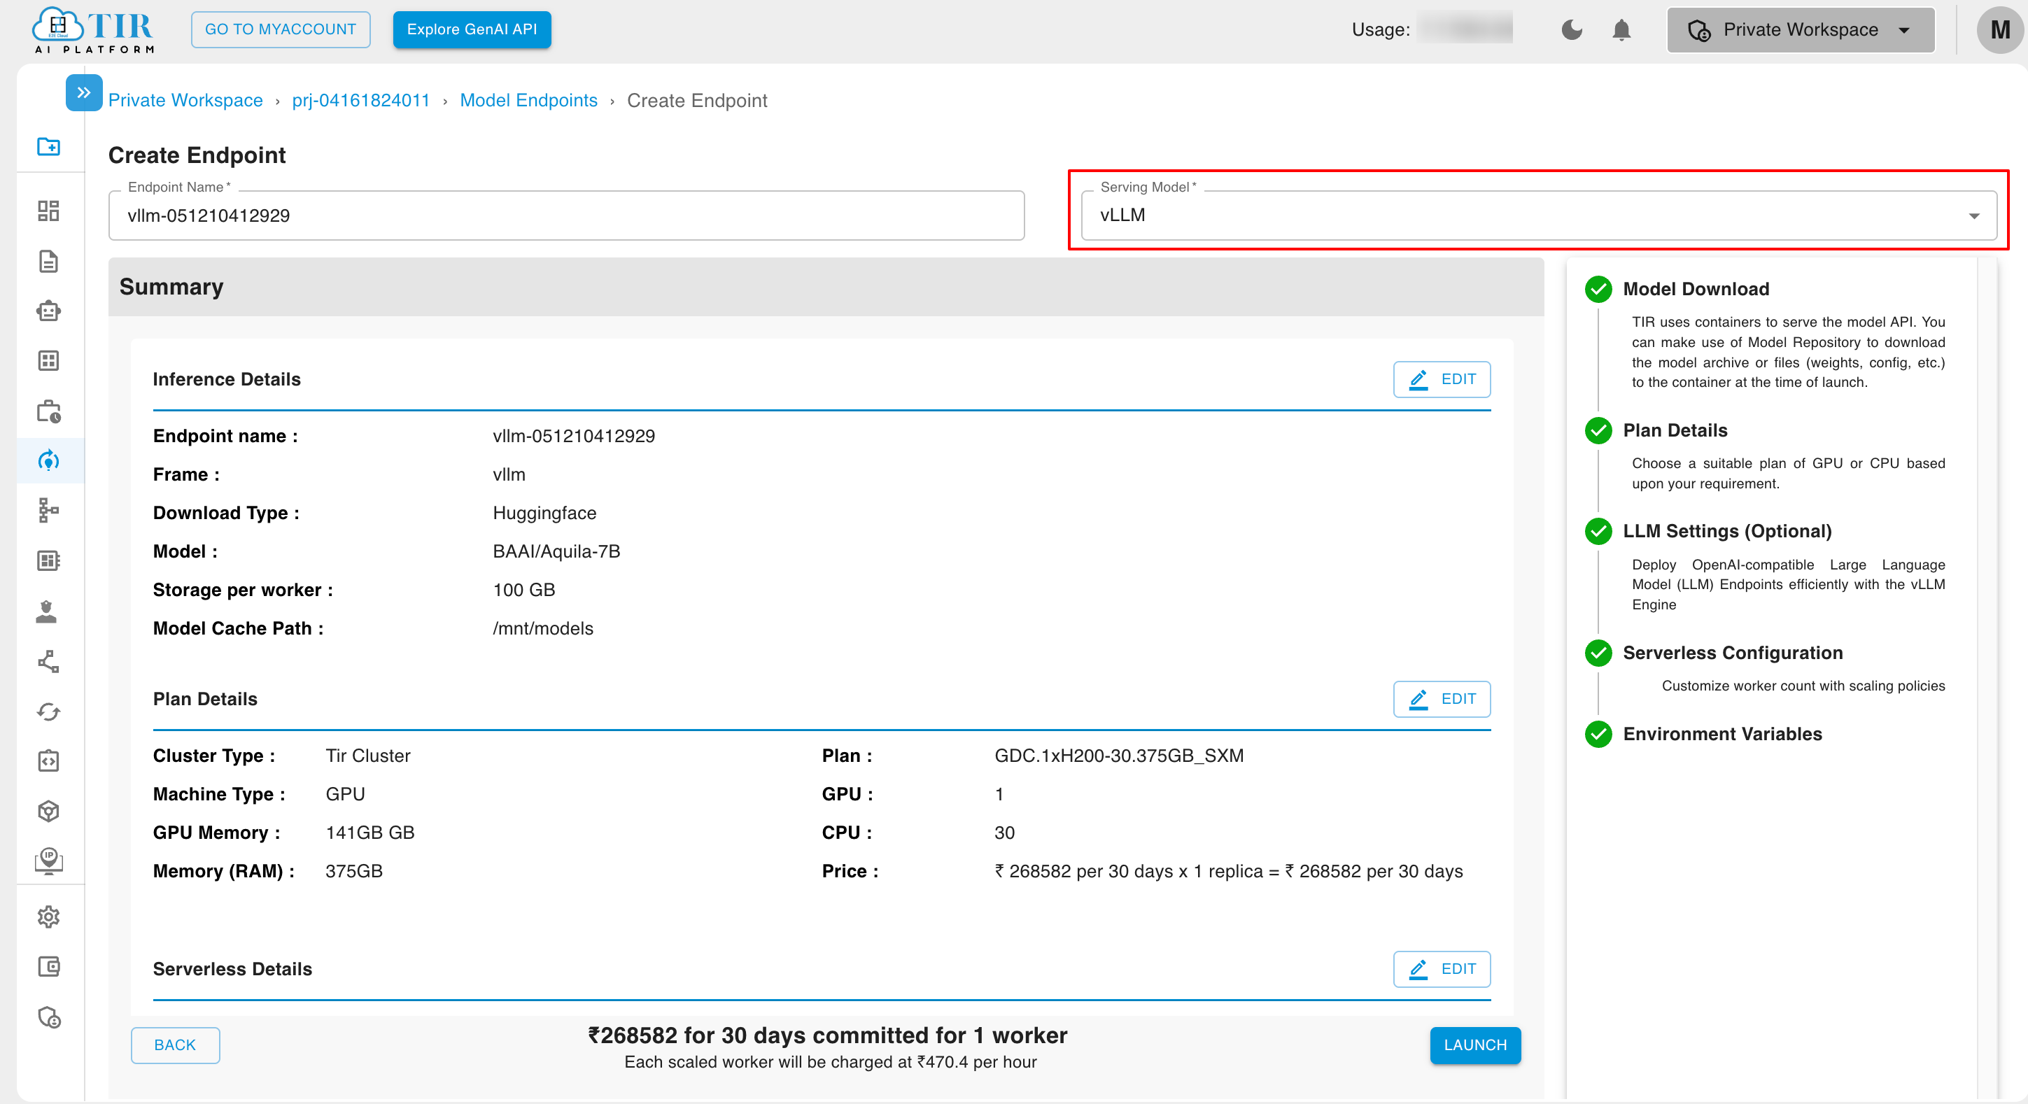Click the GO TO MYACCOUNT button

pos(280,30)
